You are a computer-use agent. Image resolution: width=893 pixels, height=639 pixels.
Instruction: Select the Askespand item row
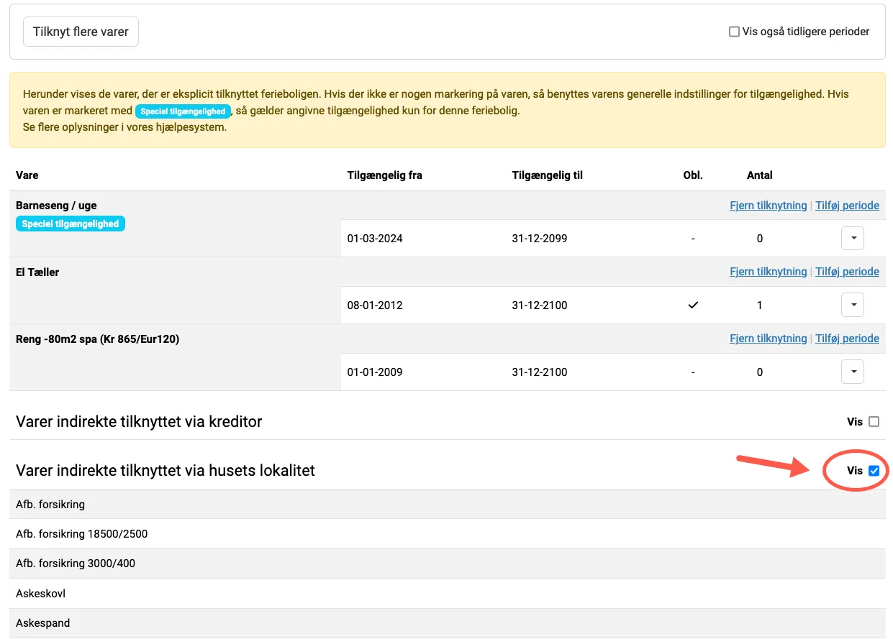pyautogui.click(x=43, y=623)
